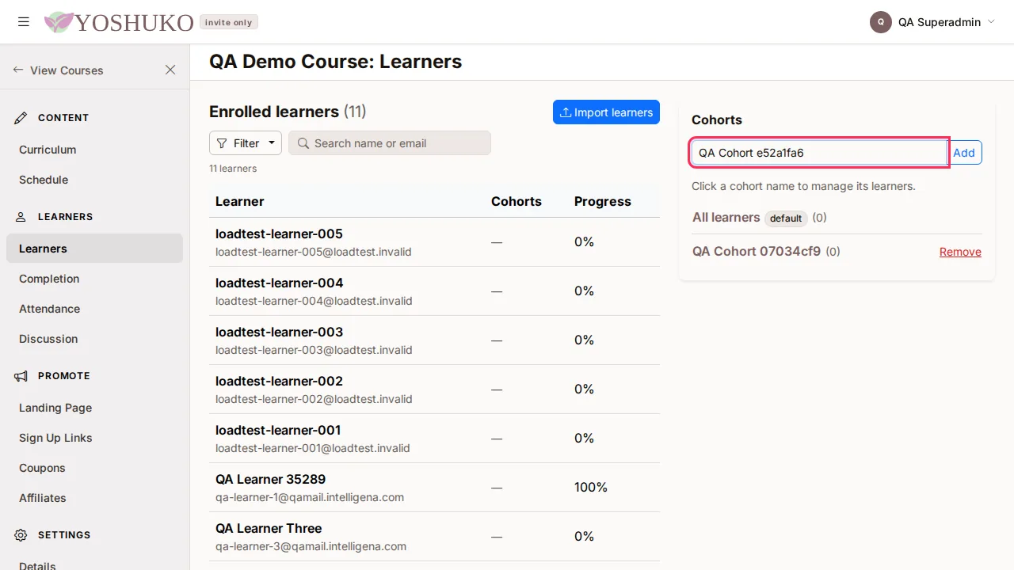1014x570 pixels.
Task: Click the invite only badge
Action: [228, 22]
